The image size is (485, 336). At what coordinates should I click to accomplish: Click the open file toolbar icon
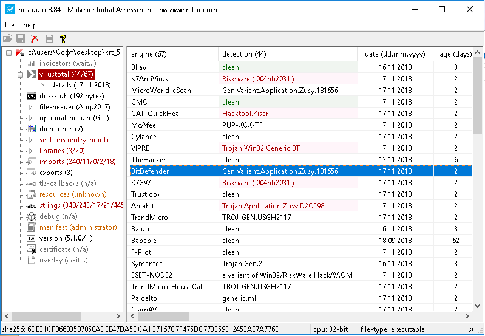pyautogui.click(x=7, y=38)
